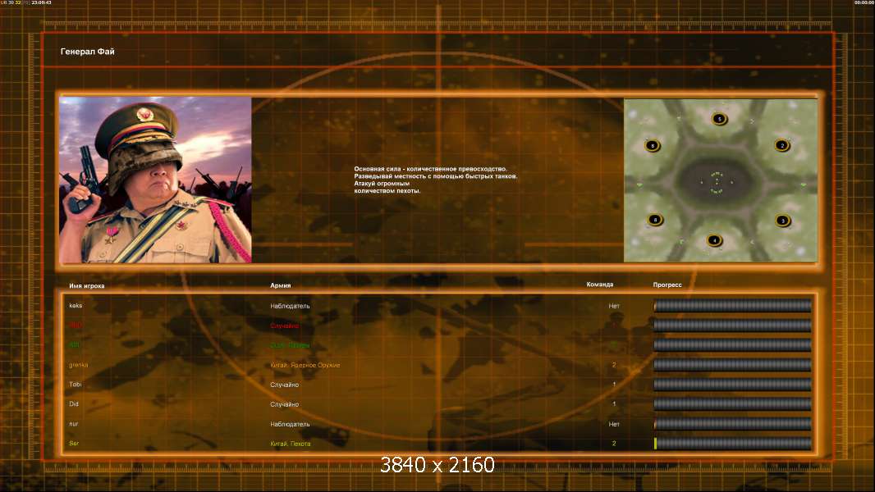Click 'Случайно' army in the Tobi row

point(285,385)
